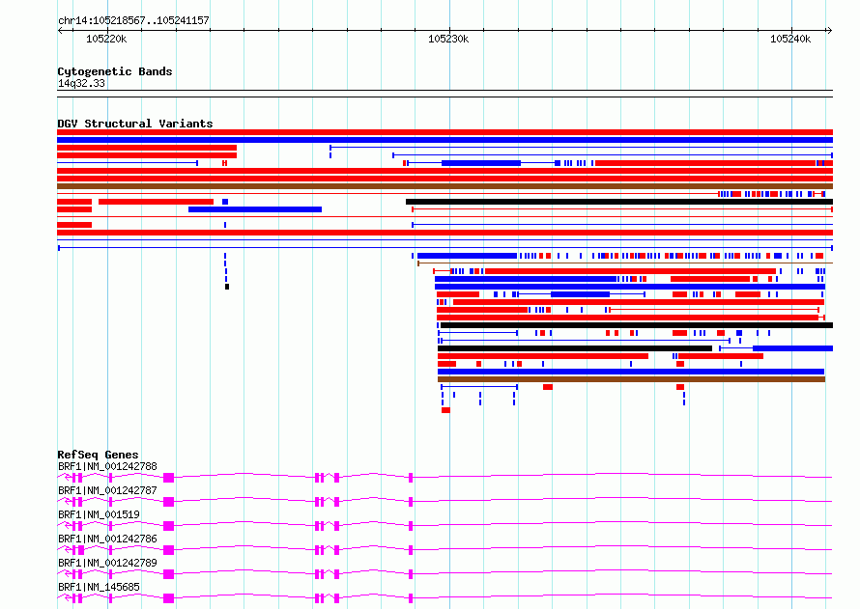Select the RefSeq Genes track title
The width and height of the screenshot is (860, 609).
pyautogui.click(x=98, y=455)
